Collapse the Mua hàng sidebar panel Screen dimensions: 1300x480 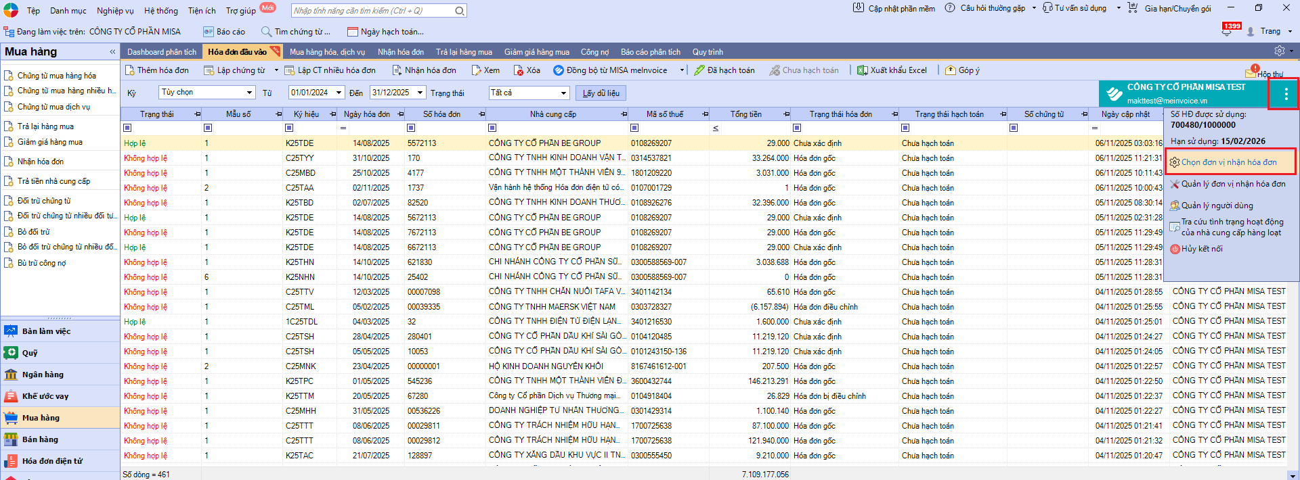point(112,52)
